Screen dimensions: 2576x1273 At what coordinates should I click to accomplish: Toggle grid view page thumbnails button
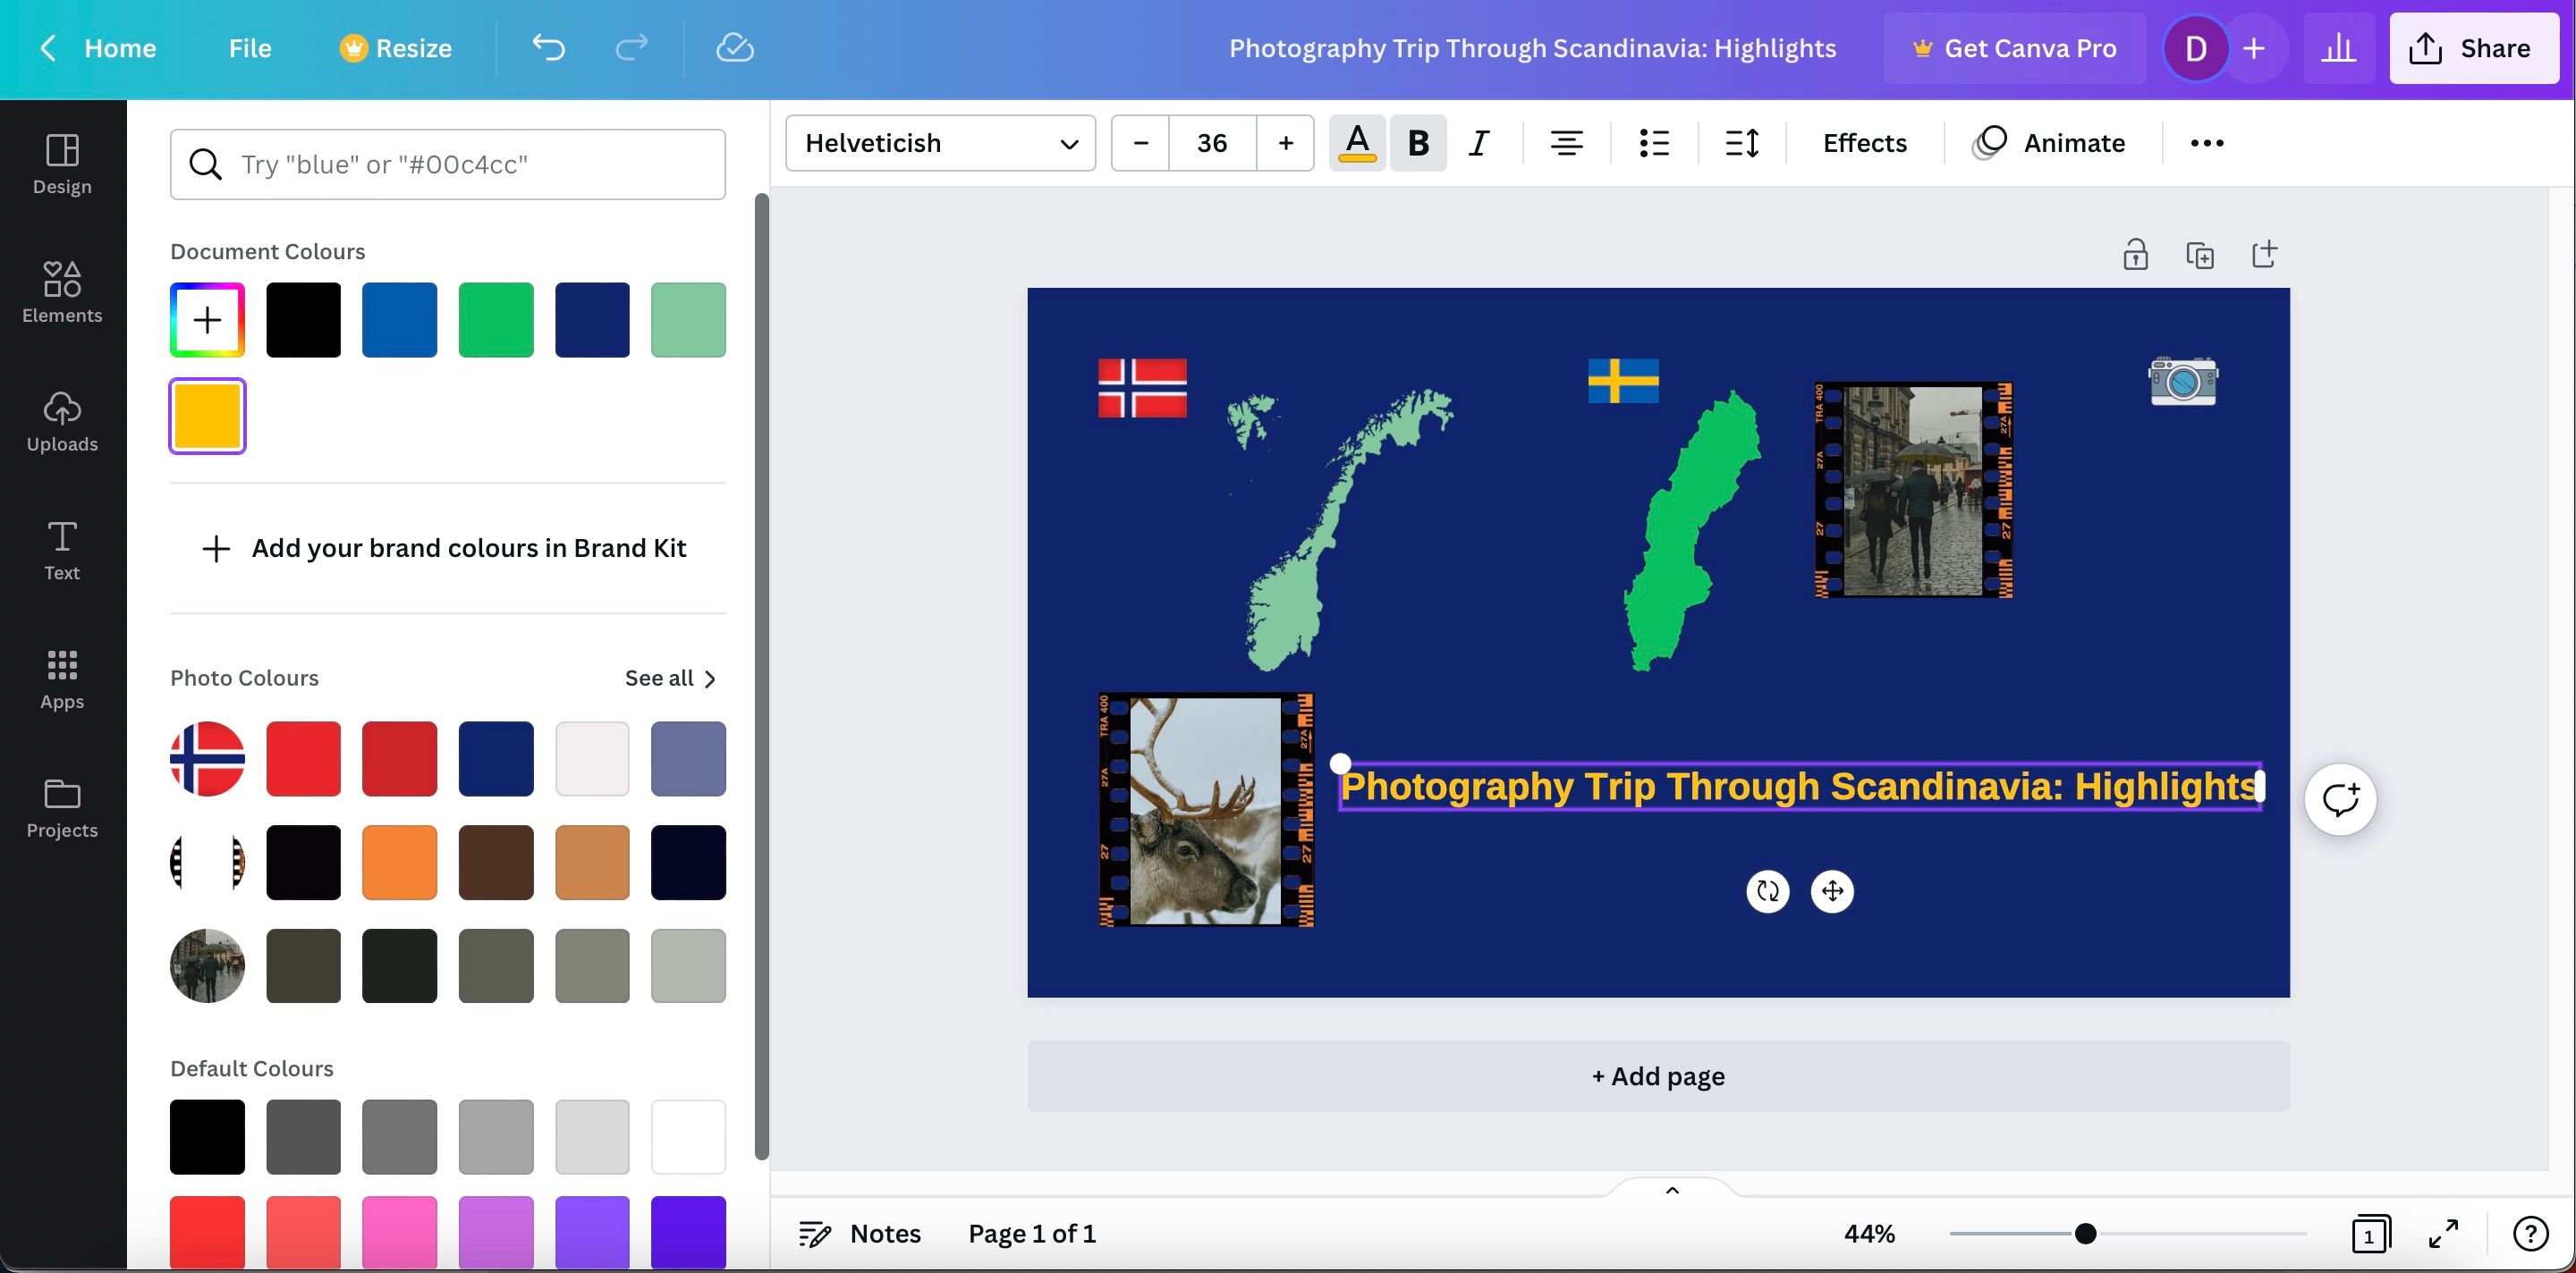pyautogui.click(x=2369, y=1234)
